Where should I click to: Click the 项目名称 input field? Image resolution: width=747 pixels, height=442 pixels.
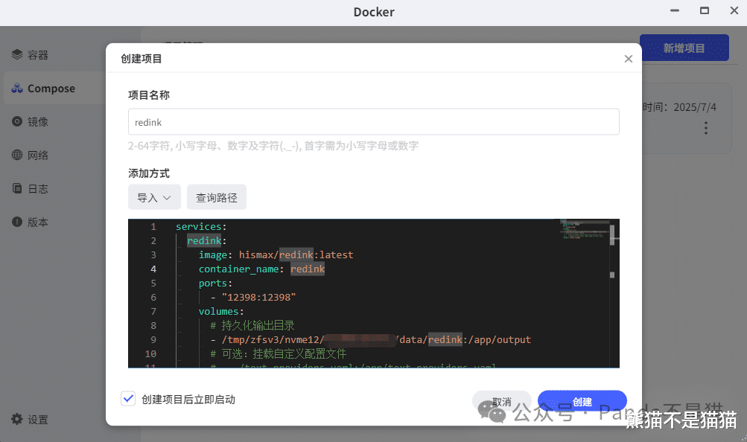(x=373, y=122)
